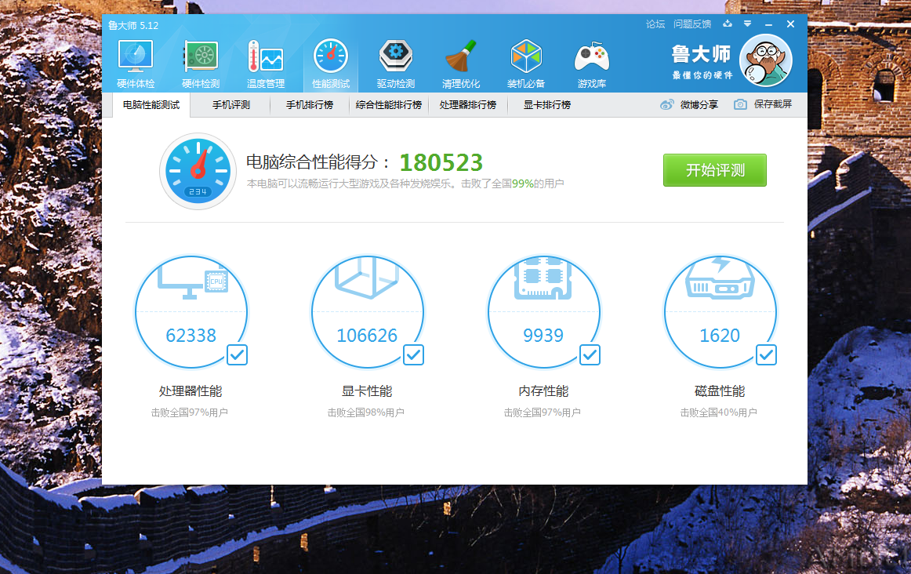This screenshot has height=574, width=911.
Task: Click the 击败全国98%用户 graphics text
Action: click(366, 412)
